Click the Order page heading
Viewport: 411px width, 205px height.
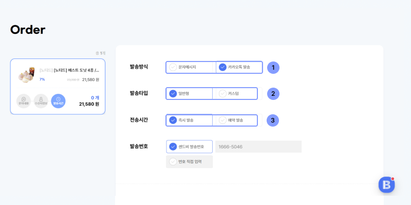pyautogui.click(x=28, y=30)
